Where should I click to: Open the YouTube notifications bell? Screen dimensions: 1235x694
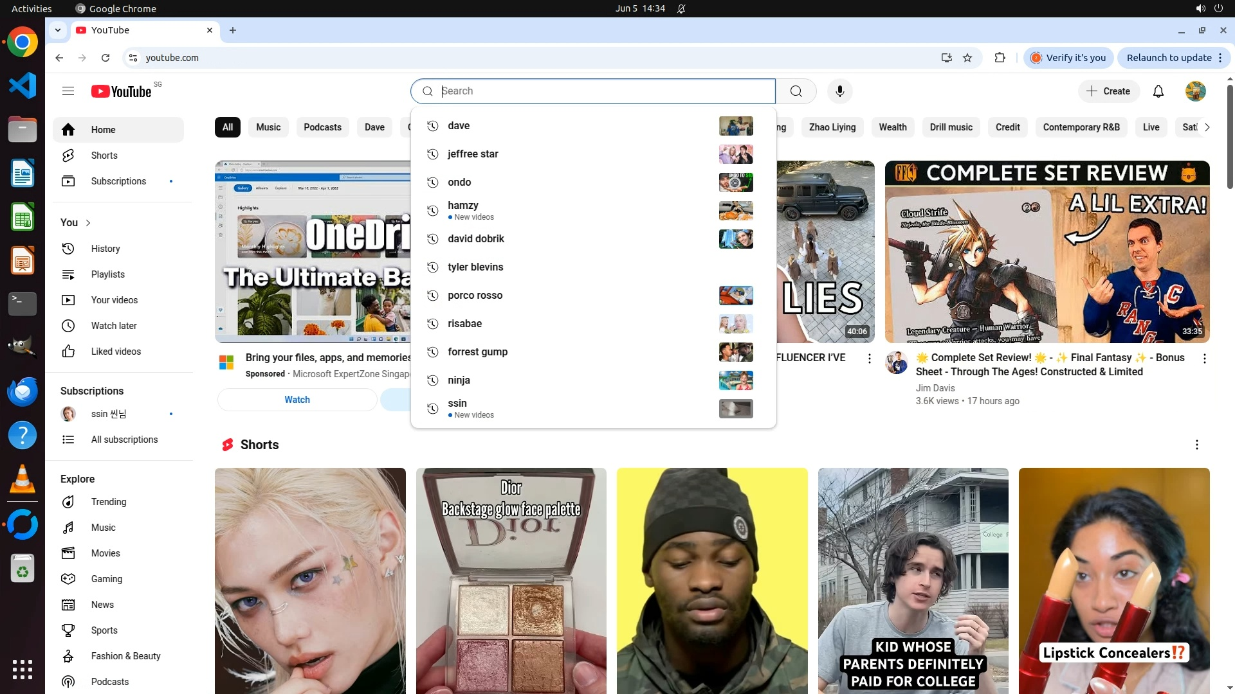1158,91
